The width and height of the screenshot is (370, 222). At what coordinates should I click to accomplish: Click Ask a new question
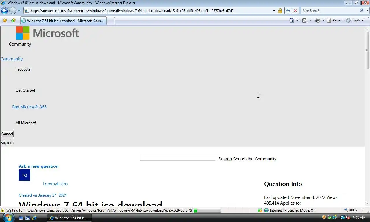point(38,166)
